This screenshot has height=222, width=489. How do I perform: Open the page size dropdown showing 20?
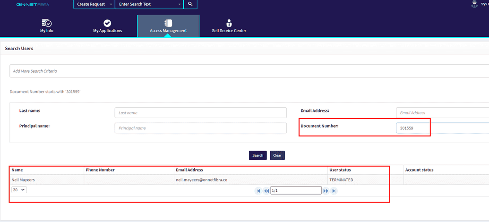point(19,190)
